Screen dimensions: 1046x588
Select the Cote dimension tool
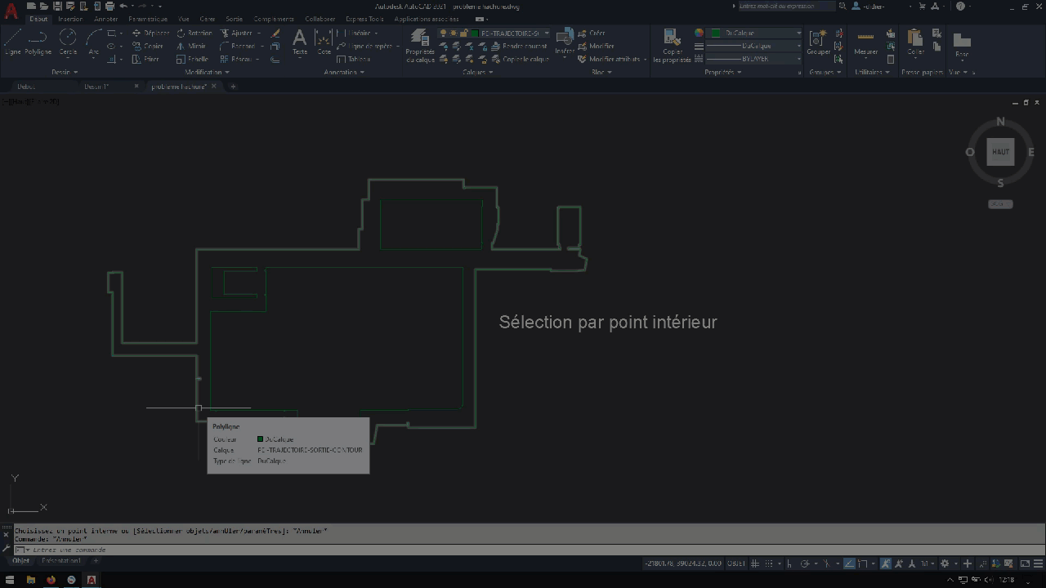[x=324, y=41]
